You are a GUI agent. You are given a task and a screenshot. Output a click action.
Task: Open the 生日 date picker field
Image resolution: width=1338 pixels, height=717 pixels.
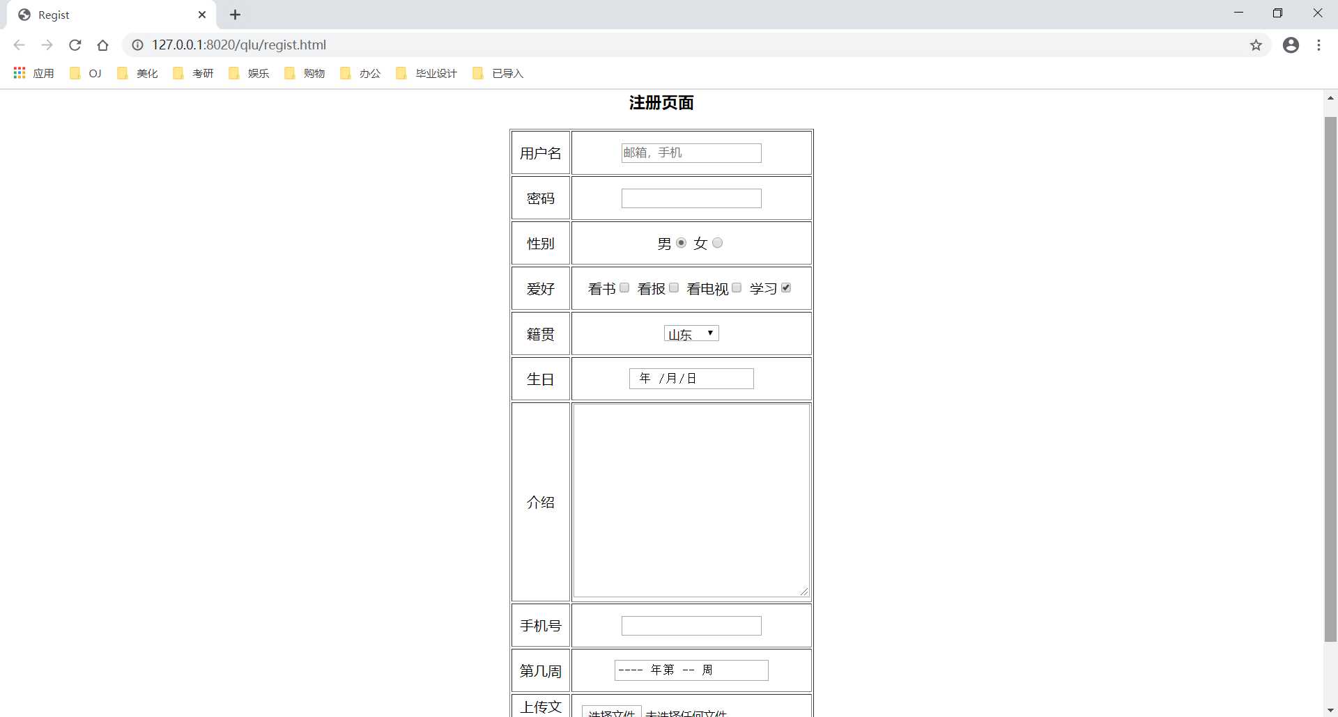691,379
